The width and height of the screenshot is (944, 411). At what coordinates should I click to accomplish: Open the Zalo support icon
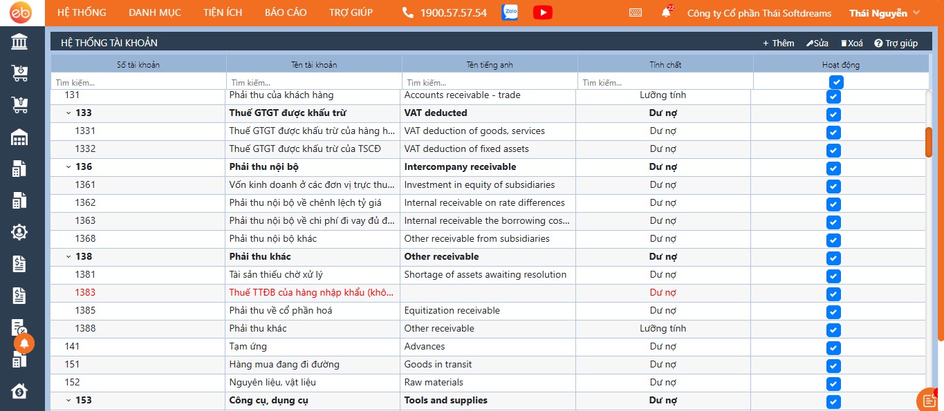pos(510,12)
